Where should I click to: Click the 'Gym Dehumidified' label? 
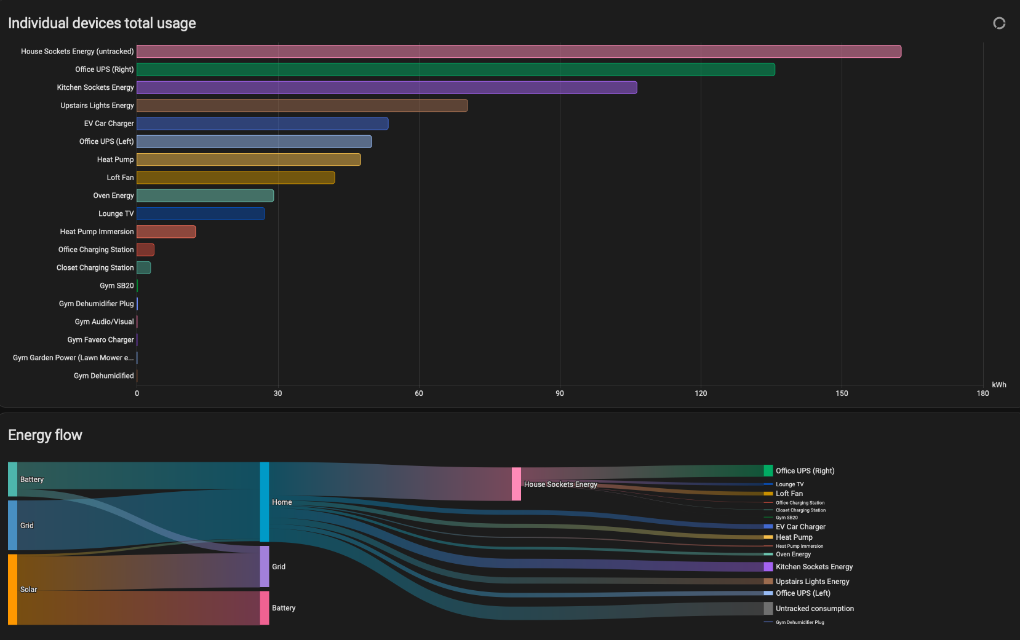tap(104, 376)
